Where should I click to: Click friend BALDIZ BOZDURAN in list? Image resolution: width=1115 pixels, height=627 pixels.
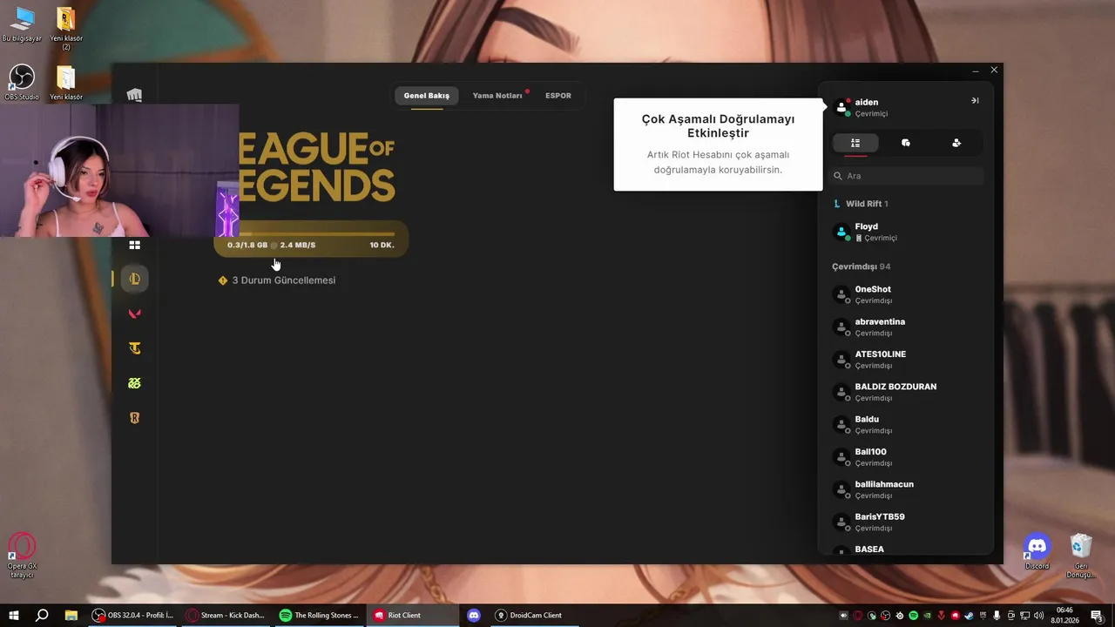coord(906,392)
